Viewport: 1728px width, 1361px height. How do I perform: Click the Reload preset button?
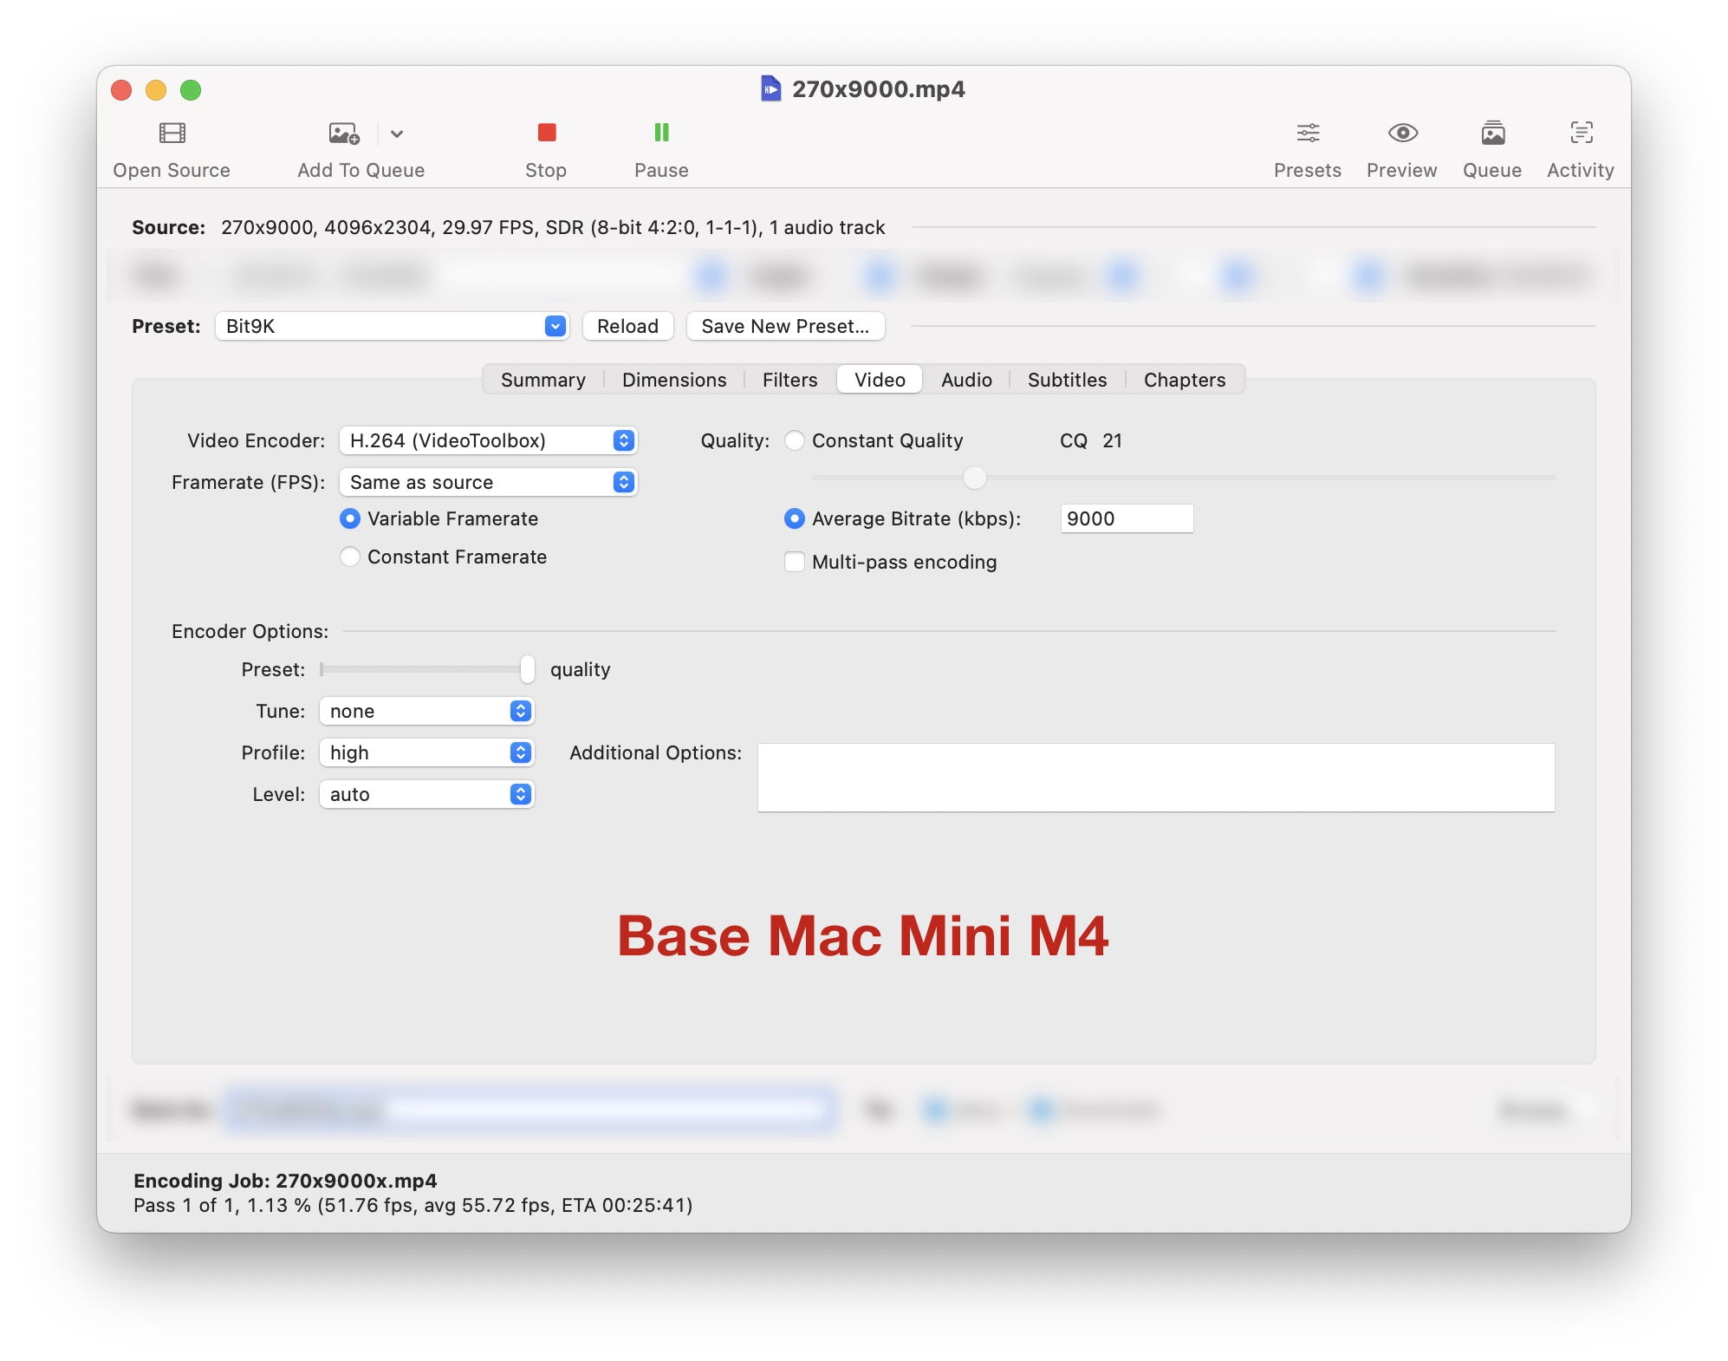click(627, 326)
